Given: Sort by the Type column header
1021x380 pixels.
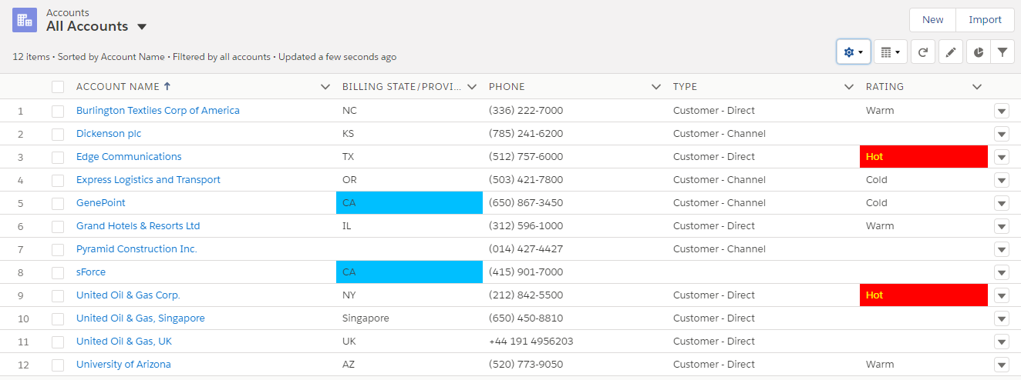Looking at the screenshot, I should (685, 87).
